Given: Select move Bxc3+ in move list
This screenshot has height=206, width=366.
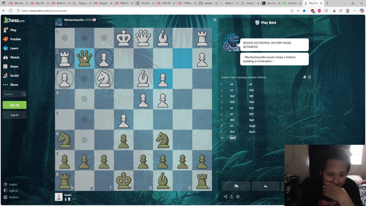Looking at the screenshot, I should coord(253,132).
